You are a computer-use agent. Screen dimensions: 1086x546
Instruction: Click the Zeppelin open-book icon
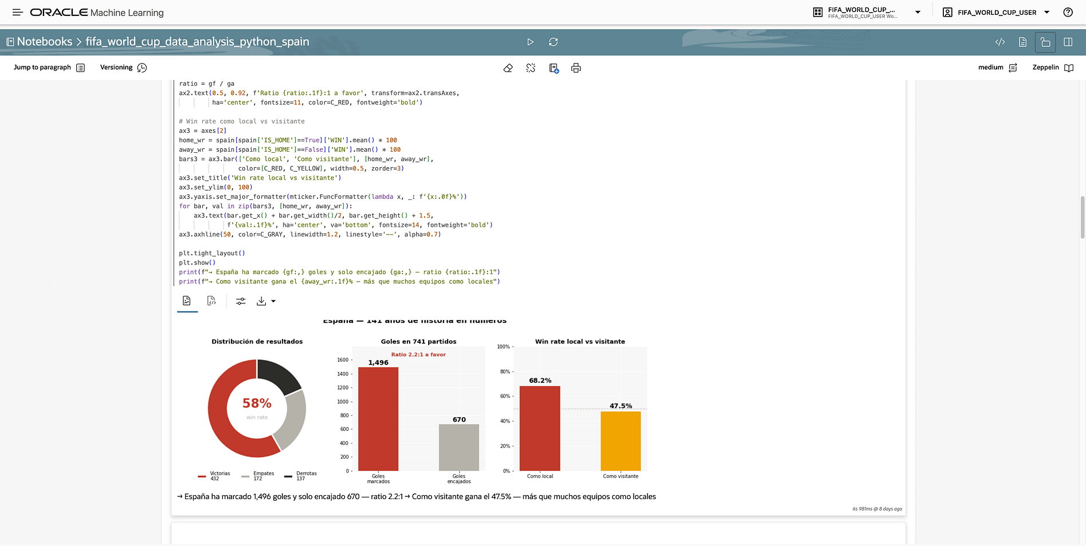coord(1069,68)
